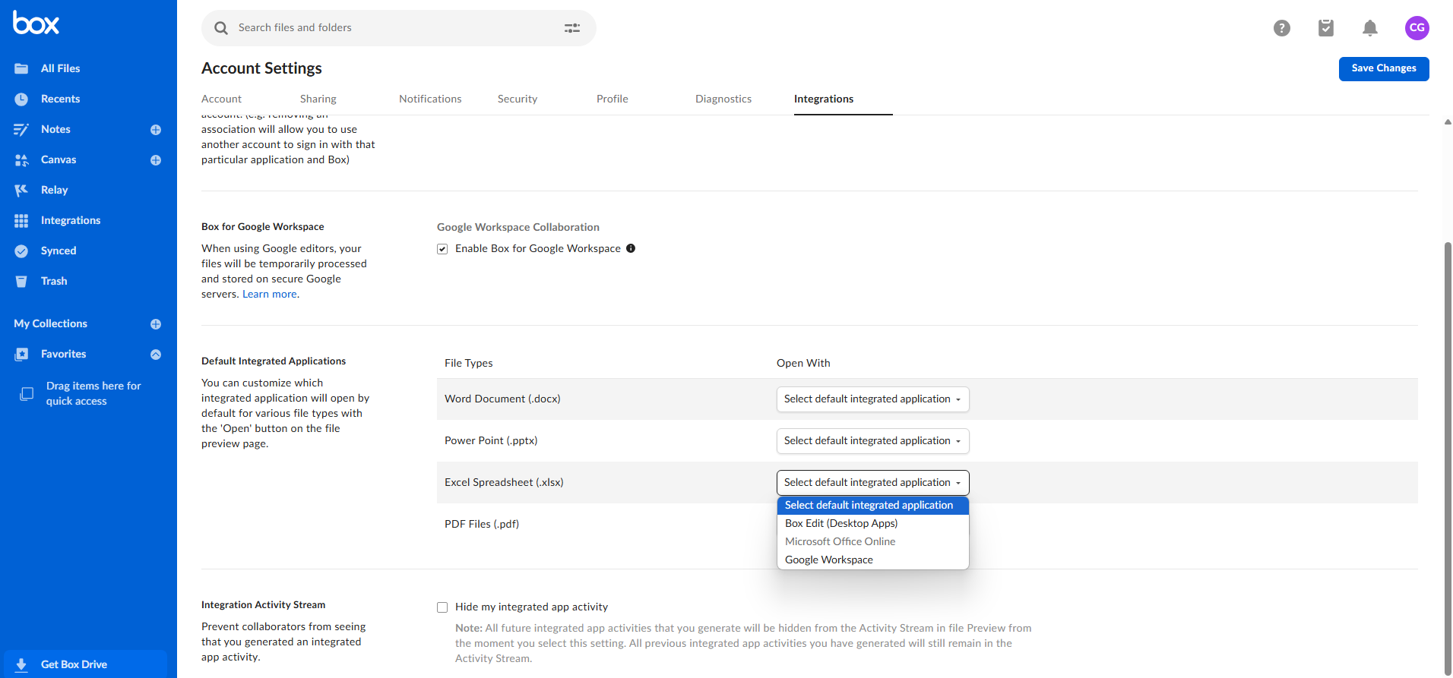Image resolution: width=1453 pixels, height=678 pixels.
Task: Click Account Settings heading
Action: (x=261, y=68)
